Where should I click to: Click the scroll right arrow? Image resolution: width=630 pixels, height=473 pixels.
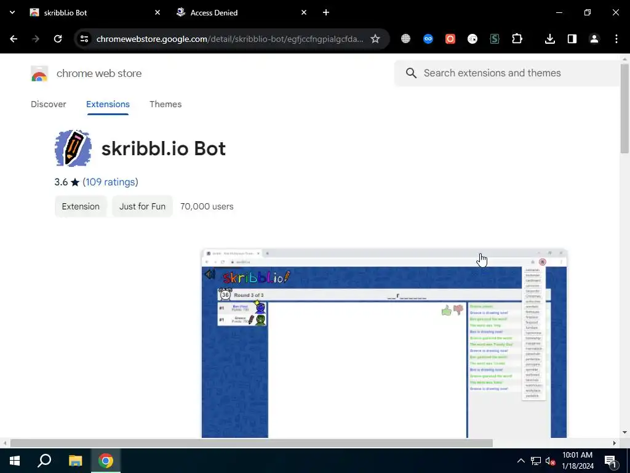[x=615, y=443]
